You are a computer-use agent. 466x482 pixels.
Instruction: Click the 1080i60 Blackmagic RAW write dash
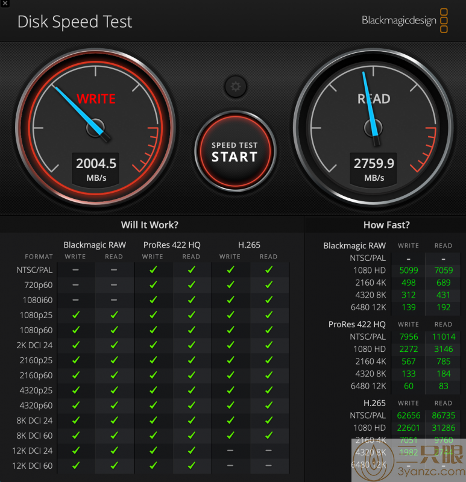click(x=76, y=300)
